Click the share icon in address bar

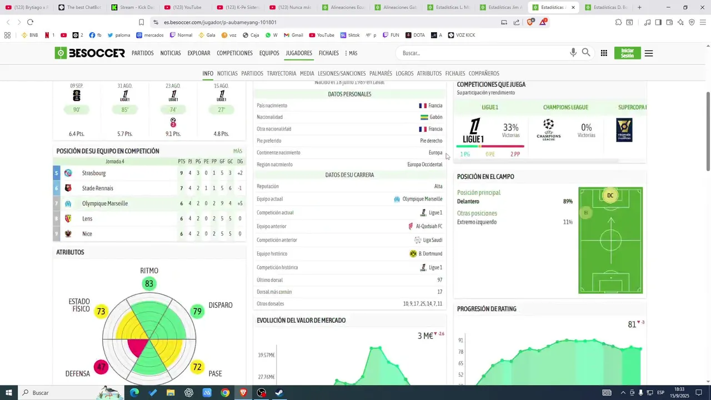coord(517,22)
